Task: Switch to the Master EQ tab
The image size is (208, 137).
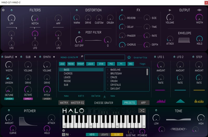Action: point(77,103)
